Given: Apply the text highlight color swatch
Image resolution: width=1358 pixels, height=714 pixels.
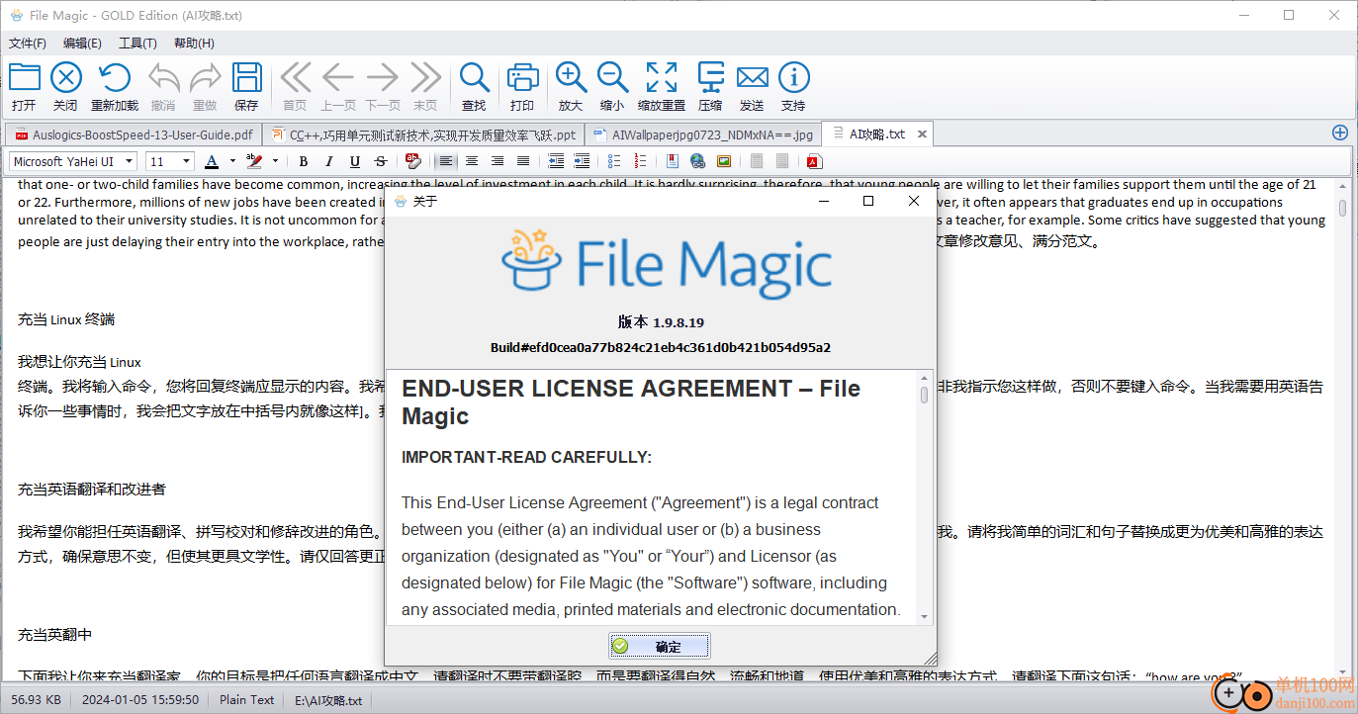Looking at the screenshot, I should [254, 161].
